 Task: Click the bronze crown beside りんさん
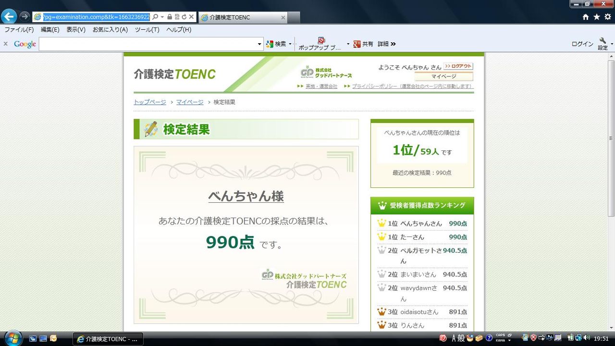(382, 325)
